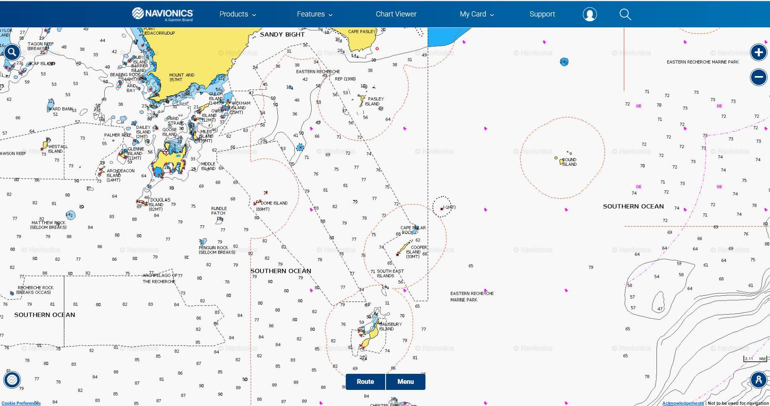Screen dimensions: 770x406
Task: Click the Navionics logo in header
Action: coord(163,14)
